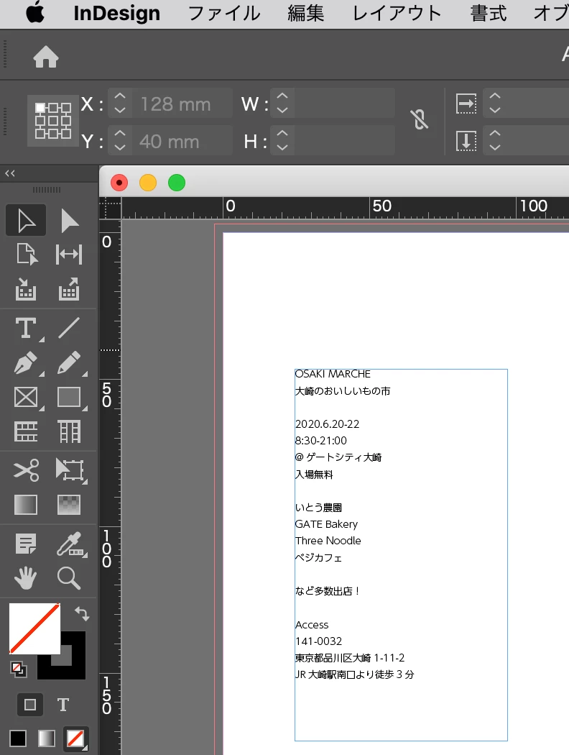Select the Fill color swatch

34,628
